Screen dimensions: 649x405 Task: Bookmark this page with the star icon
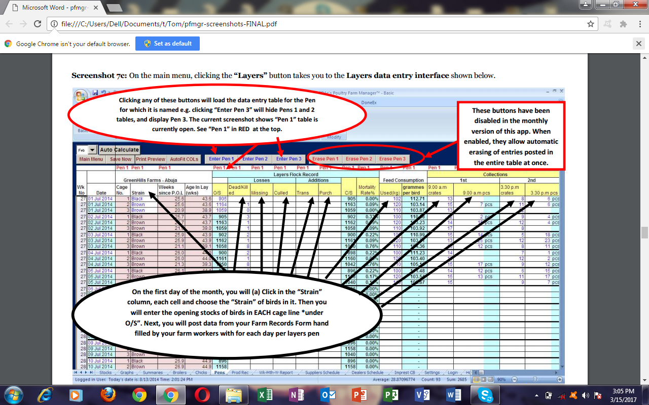click(x=591, y=24)
